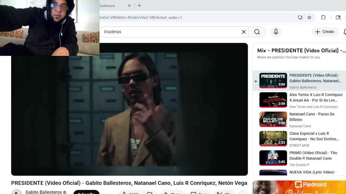346x194 pixels.
Task: Click the media search icon beside extensions
Action: [338, 18]
